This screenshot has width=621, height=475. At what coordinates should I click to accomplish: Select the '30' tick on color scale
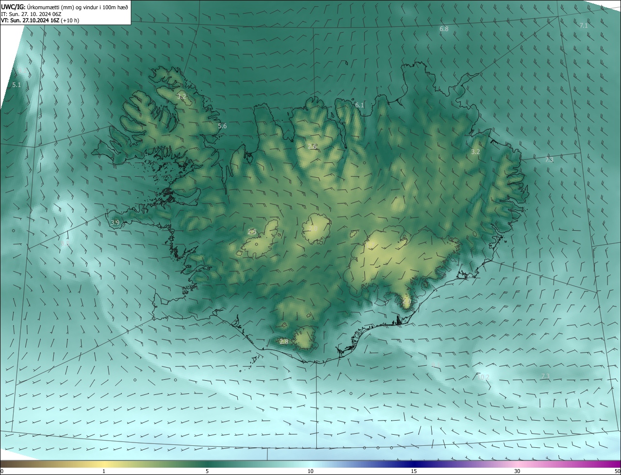[x=517, y=471]
